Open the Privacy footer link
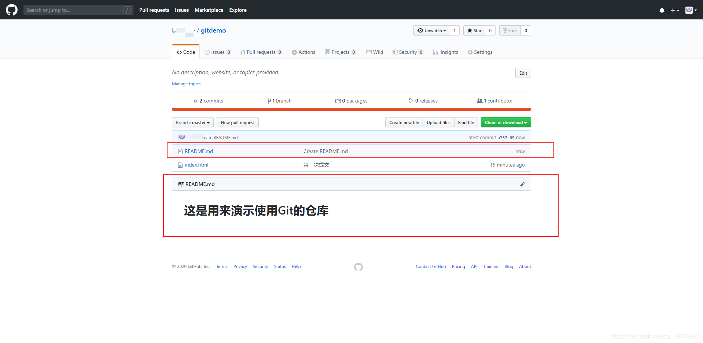 point(240,266)
